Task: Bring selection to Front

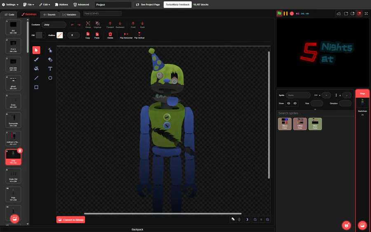Action: pos(133,25)
